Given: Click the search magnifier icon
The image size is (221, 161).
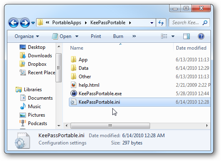Looking at the screenshot, I should pos(205,23).
